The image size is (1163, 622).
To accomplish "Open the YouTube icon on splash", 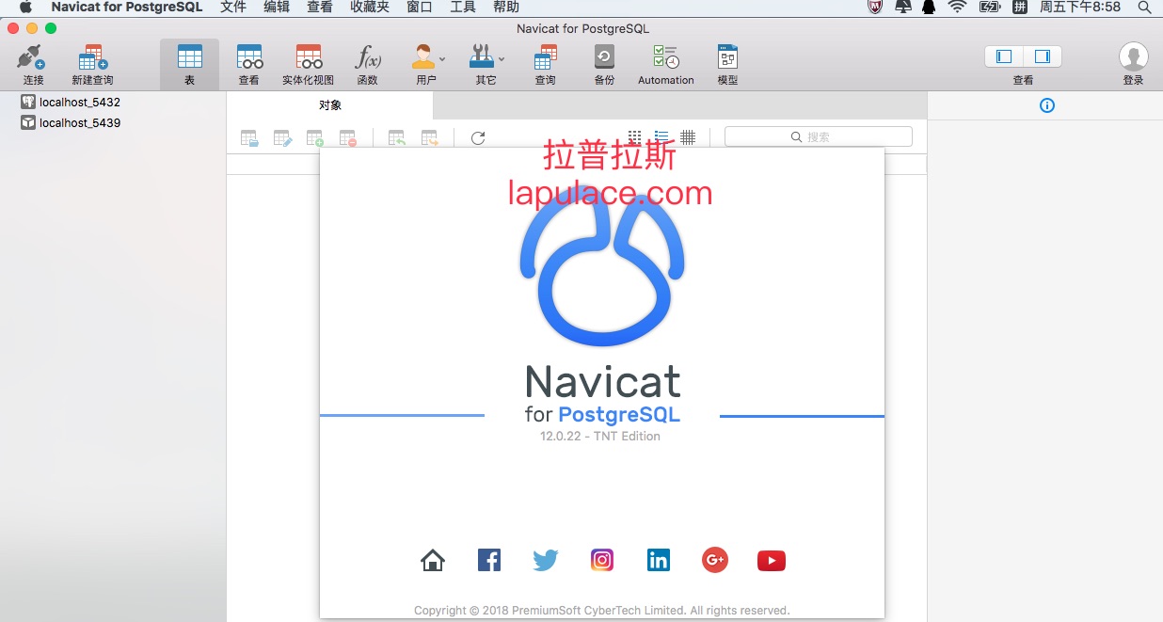I will (772, 561).
